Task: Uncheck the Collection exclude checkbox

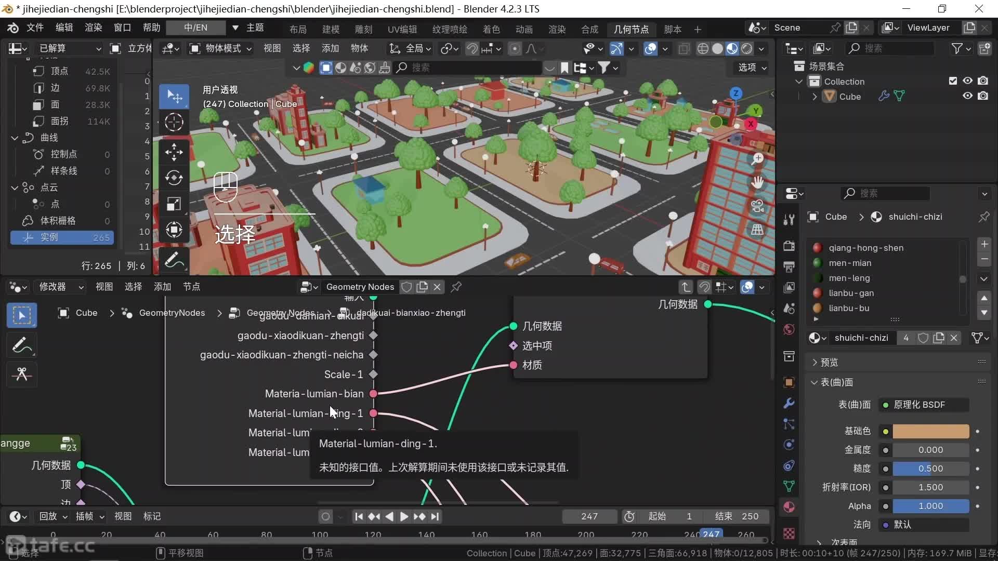Action: 952,81
